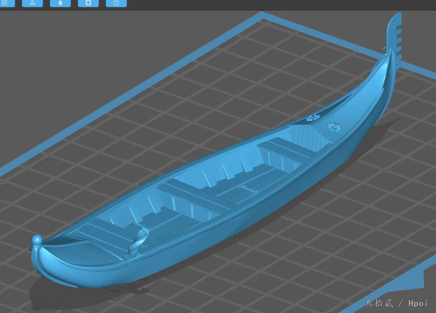The height and width of the screenshot is (313, 436).
Task: Click the three-cubes arrange models button
Action: [32, 3]
